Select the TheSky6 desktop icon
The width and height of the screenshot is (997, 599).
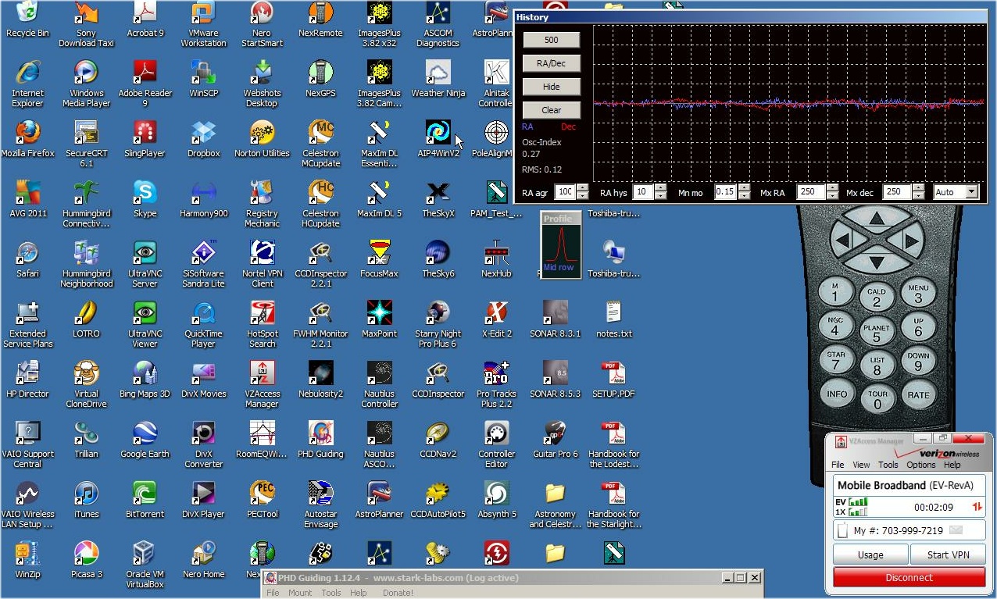point(438,259)
